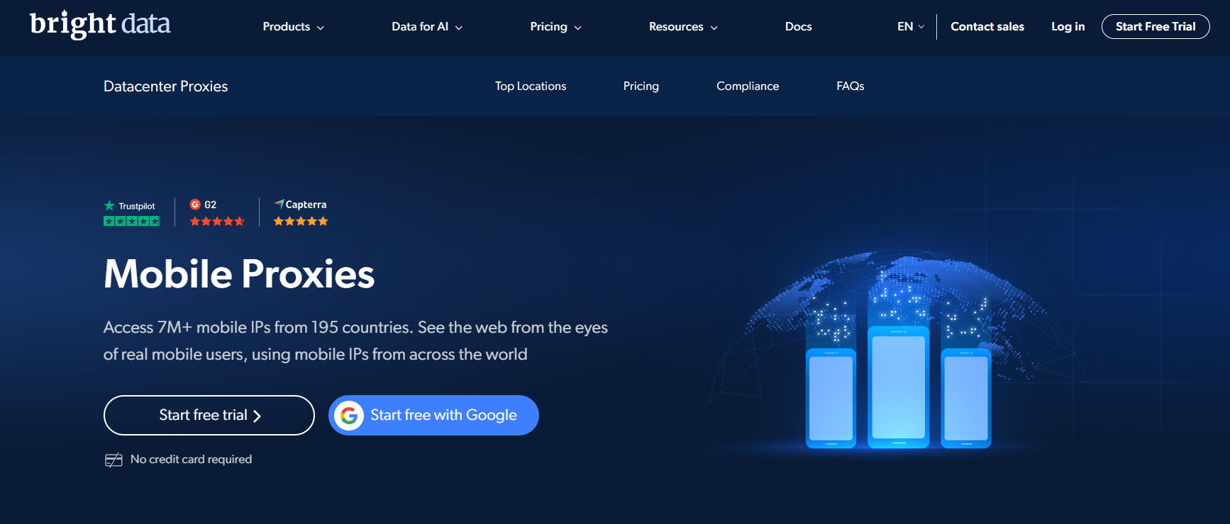This screenshot has height=524, width=1230.
Task: Click the arrow on Start free trial
Action: (x=257, y=416)
